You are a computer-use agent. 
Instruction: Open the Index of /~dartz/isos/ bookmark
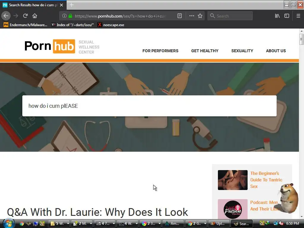(x=73, y=25)
